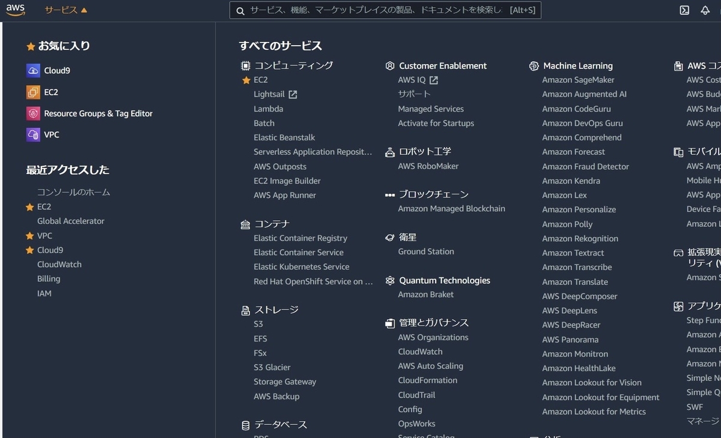Viewport: 721px width, 438px height.
Task: Click Quantum Technologies category icon
Action: [390, 281]
